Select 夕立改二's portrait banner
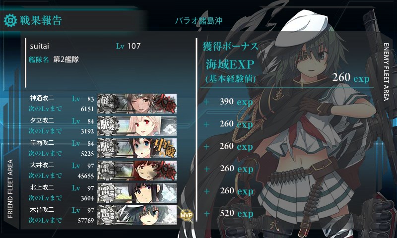This screenshot has width=397, height=238. 137,126
